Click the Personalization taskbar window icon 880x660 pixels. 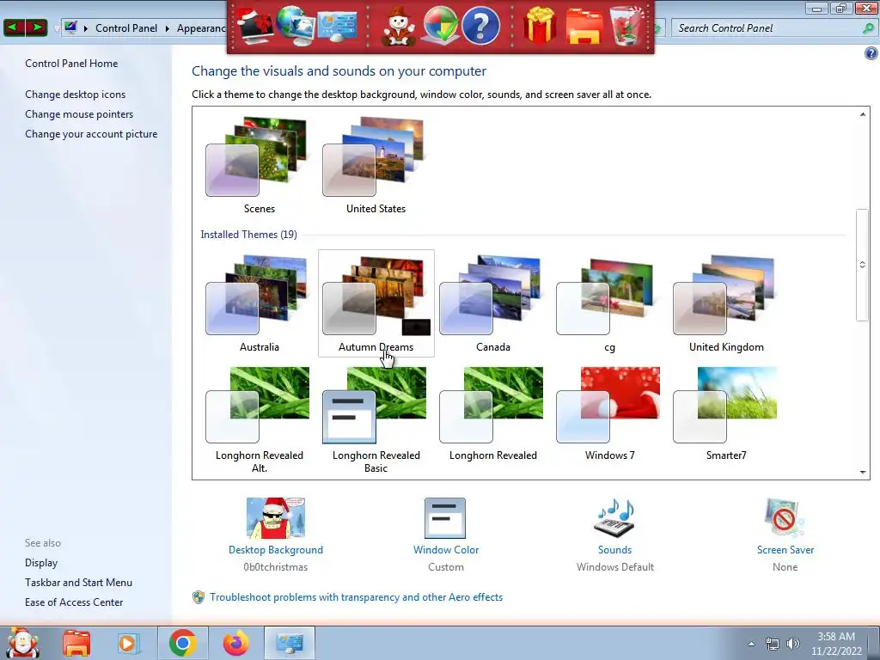pyautogui.click(x=290, y=643)
